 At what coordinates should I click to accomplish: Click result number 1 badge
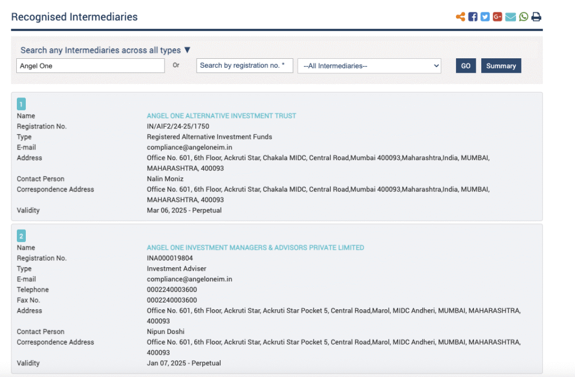[21, 104]
